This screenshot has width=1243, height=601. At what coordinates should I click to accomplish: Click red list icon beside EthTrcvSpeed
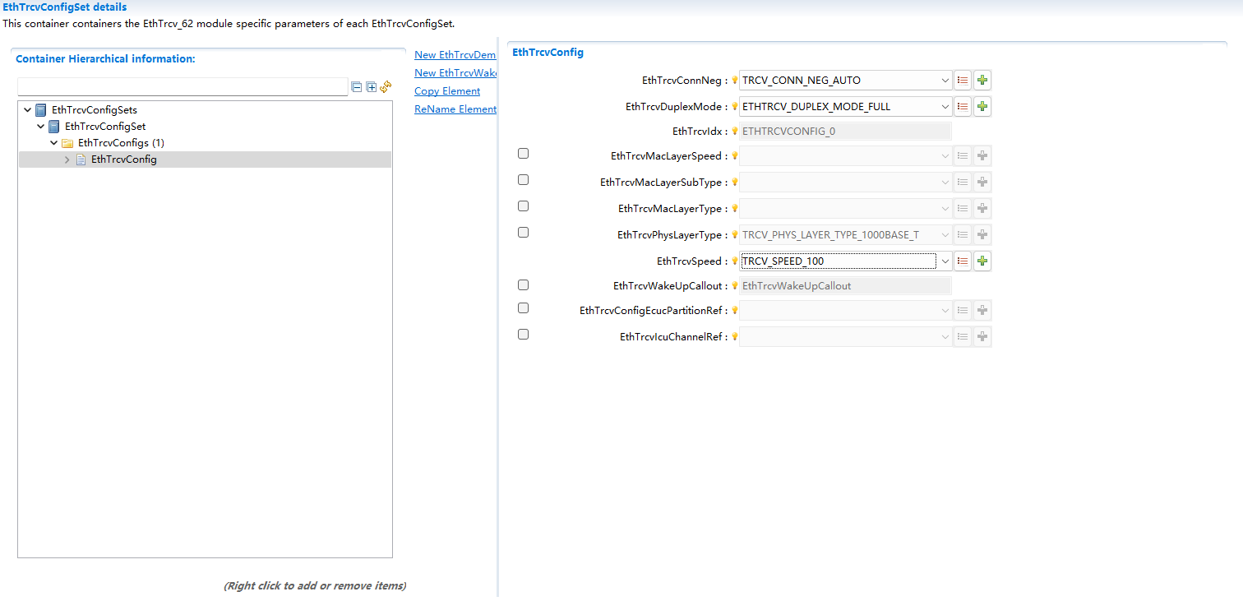963,261
